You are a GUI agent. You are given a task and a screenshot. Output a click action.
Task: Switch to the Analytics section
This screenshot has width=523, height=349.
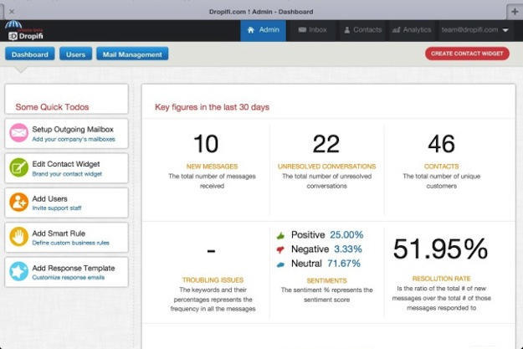[x=412, y=30]
